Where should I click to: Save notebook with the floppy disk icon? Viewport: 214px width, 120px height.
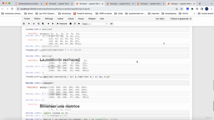tap(24, 24)
